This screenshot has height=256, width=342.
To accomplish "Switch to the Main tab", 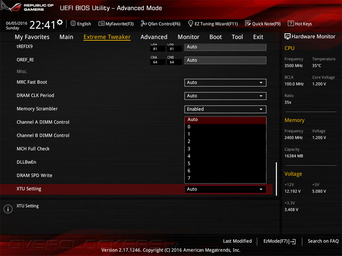I will click(x=66, y=37).
